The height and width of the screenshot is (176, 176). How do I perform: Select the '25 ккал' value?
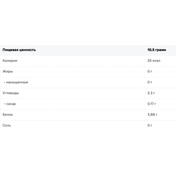tap(154, 61)
